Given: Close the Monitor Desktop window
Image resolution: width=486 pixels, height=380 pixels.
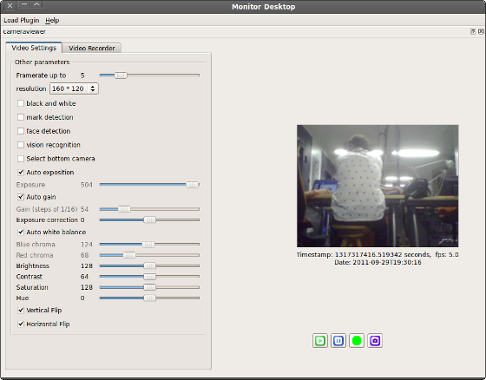Looking at the screenshot, I should [10, 5].
